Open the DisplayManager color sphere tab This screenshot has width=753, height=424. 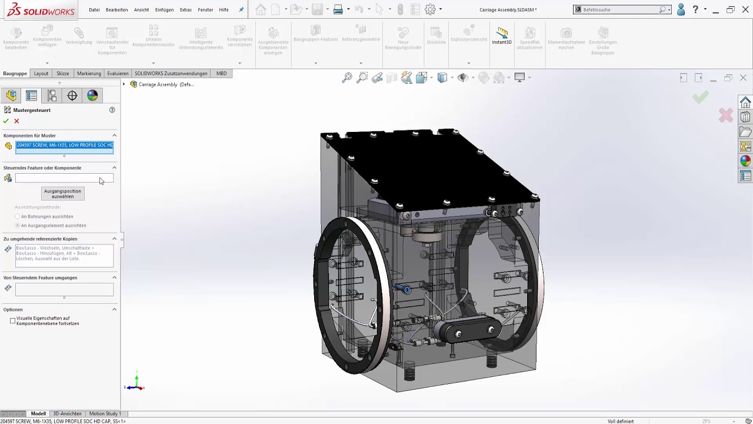pos(92,95)
